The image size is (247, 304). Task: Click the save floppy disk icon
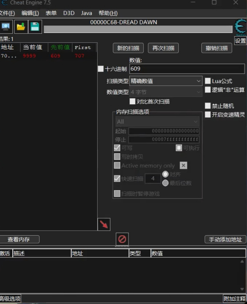click(x=35, y=27)
